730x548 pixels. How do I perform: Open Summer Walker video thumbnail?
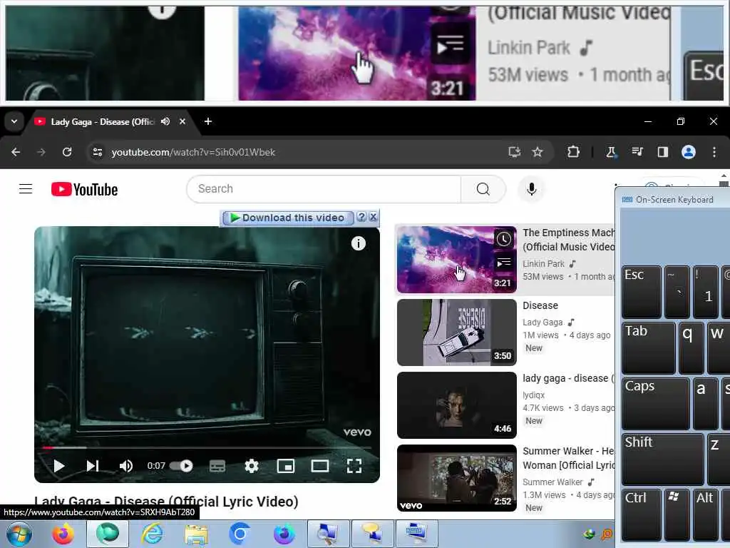(457, 477)
